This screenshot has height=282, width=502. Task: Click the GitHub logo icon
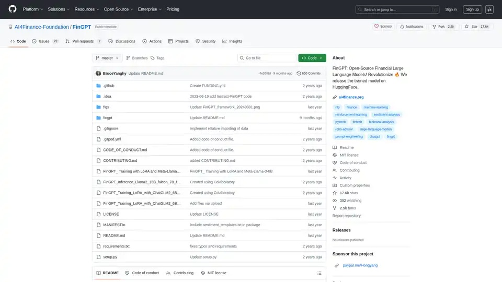[x=13, y=9]
